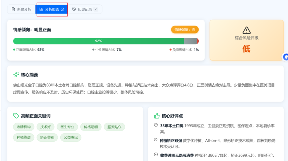Click the check icon beside 33年本土口碑

tap(156, 125)
